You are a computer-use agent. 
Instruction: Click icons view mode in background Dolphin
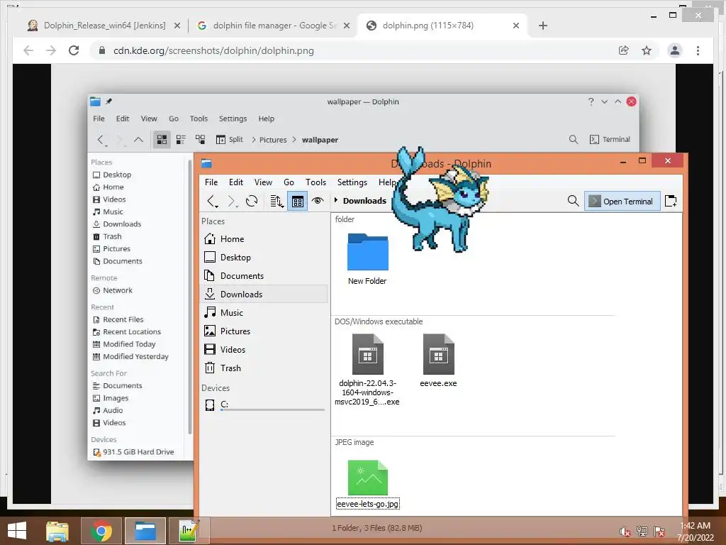(x=162, y=140)
